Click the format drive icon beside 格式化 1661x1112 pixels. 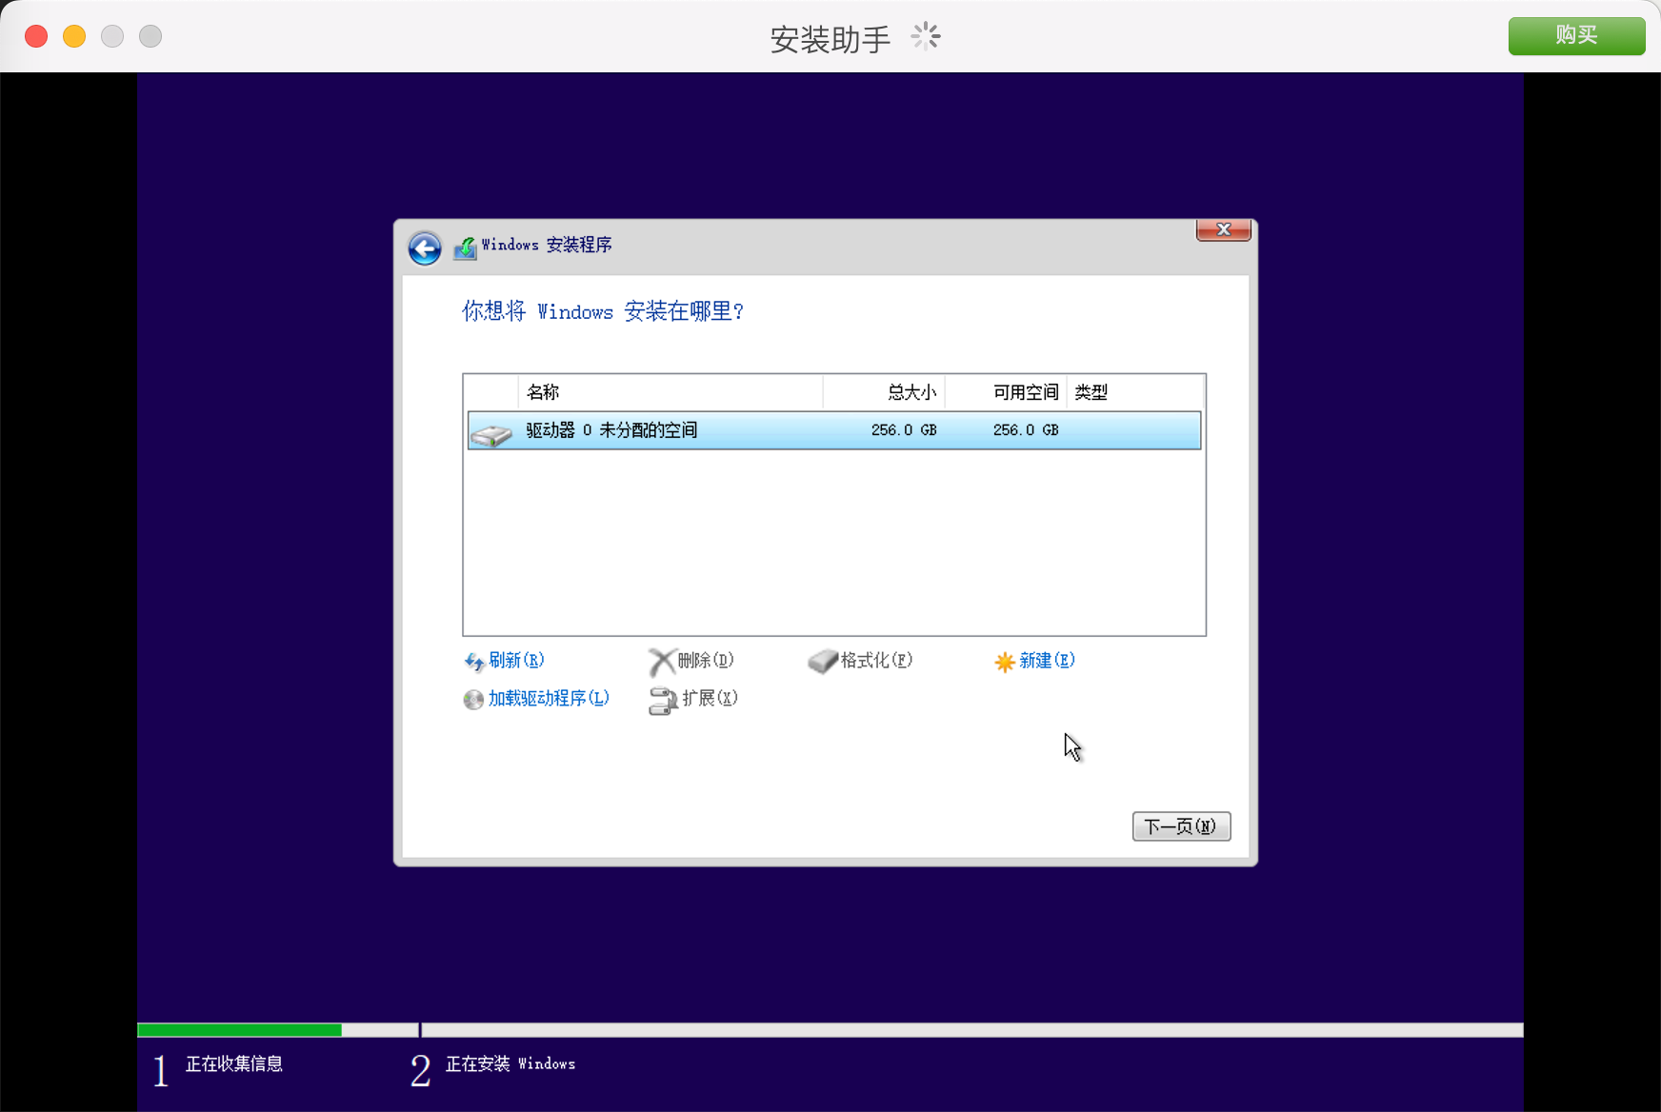coord(822,662)
